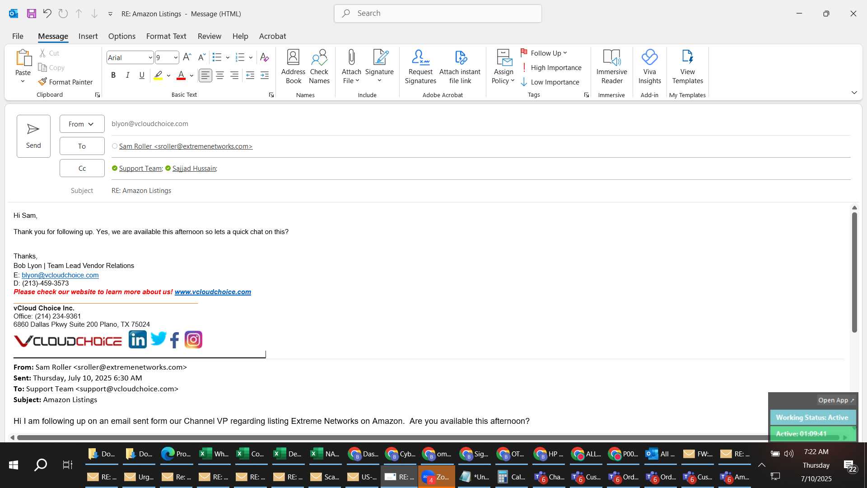
Task: Toggle underline formatting
Action: tap(142, 75)
